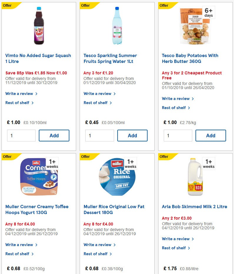Click the Muller Corner Toffee Hoops product image
This screenshot has width=234, height=274.
pos(38,176)
